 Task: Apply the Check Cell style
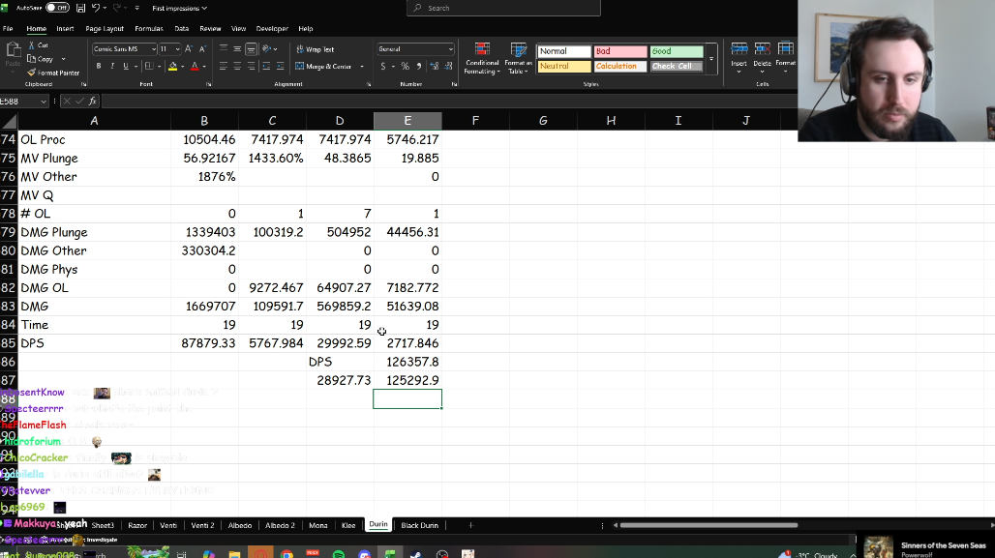pyautogui.click(x=677, y=66)
